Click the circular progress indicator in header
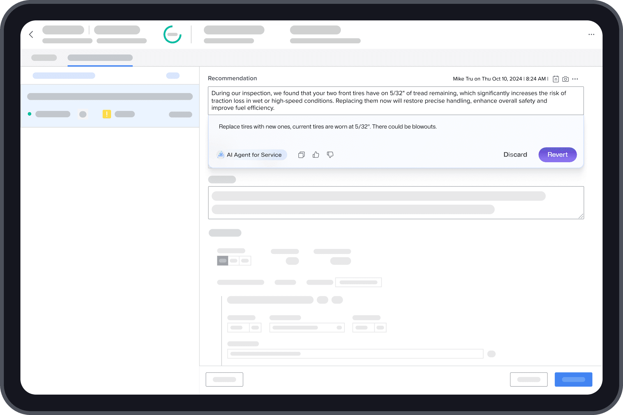Screen dimensions: 623x415 click(x=172, y=34)
